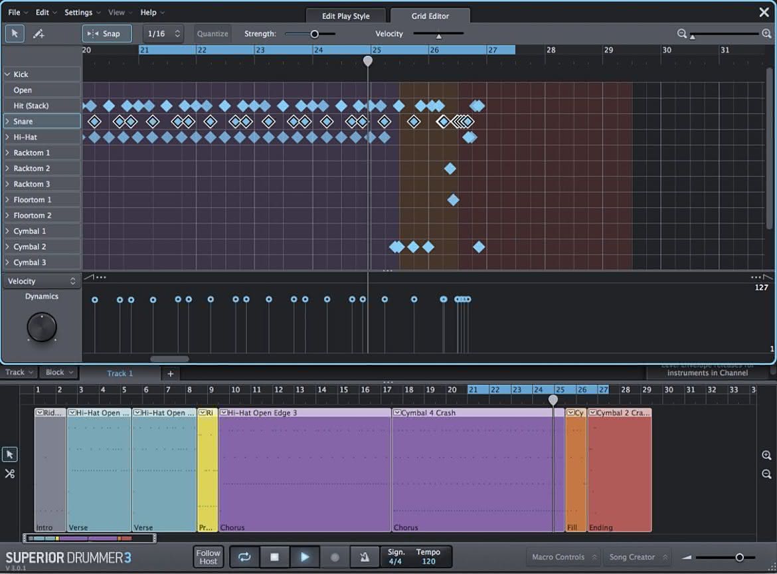Stop playback with the Stop button

[x=274, y=557]
